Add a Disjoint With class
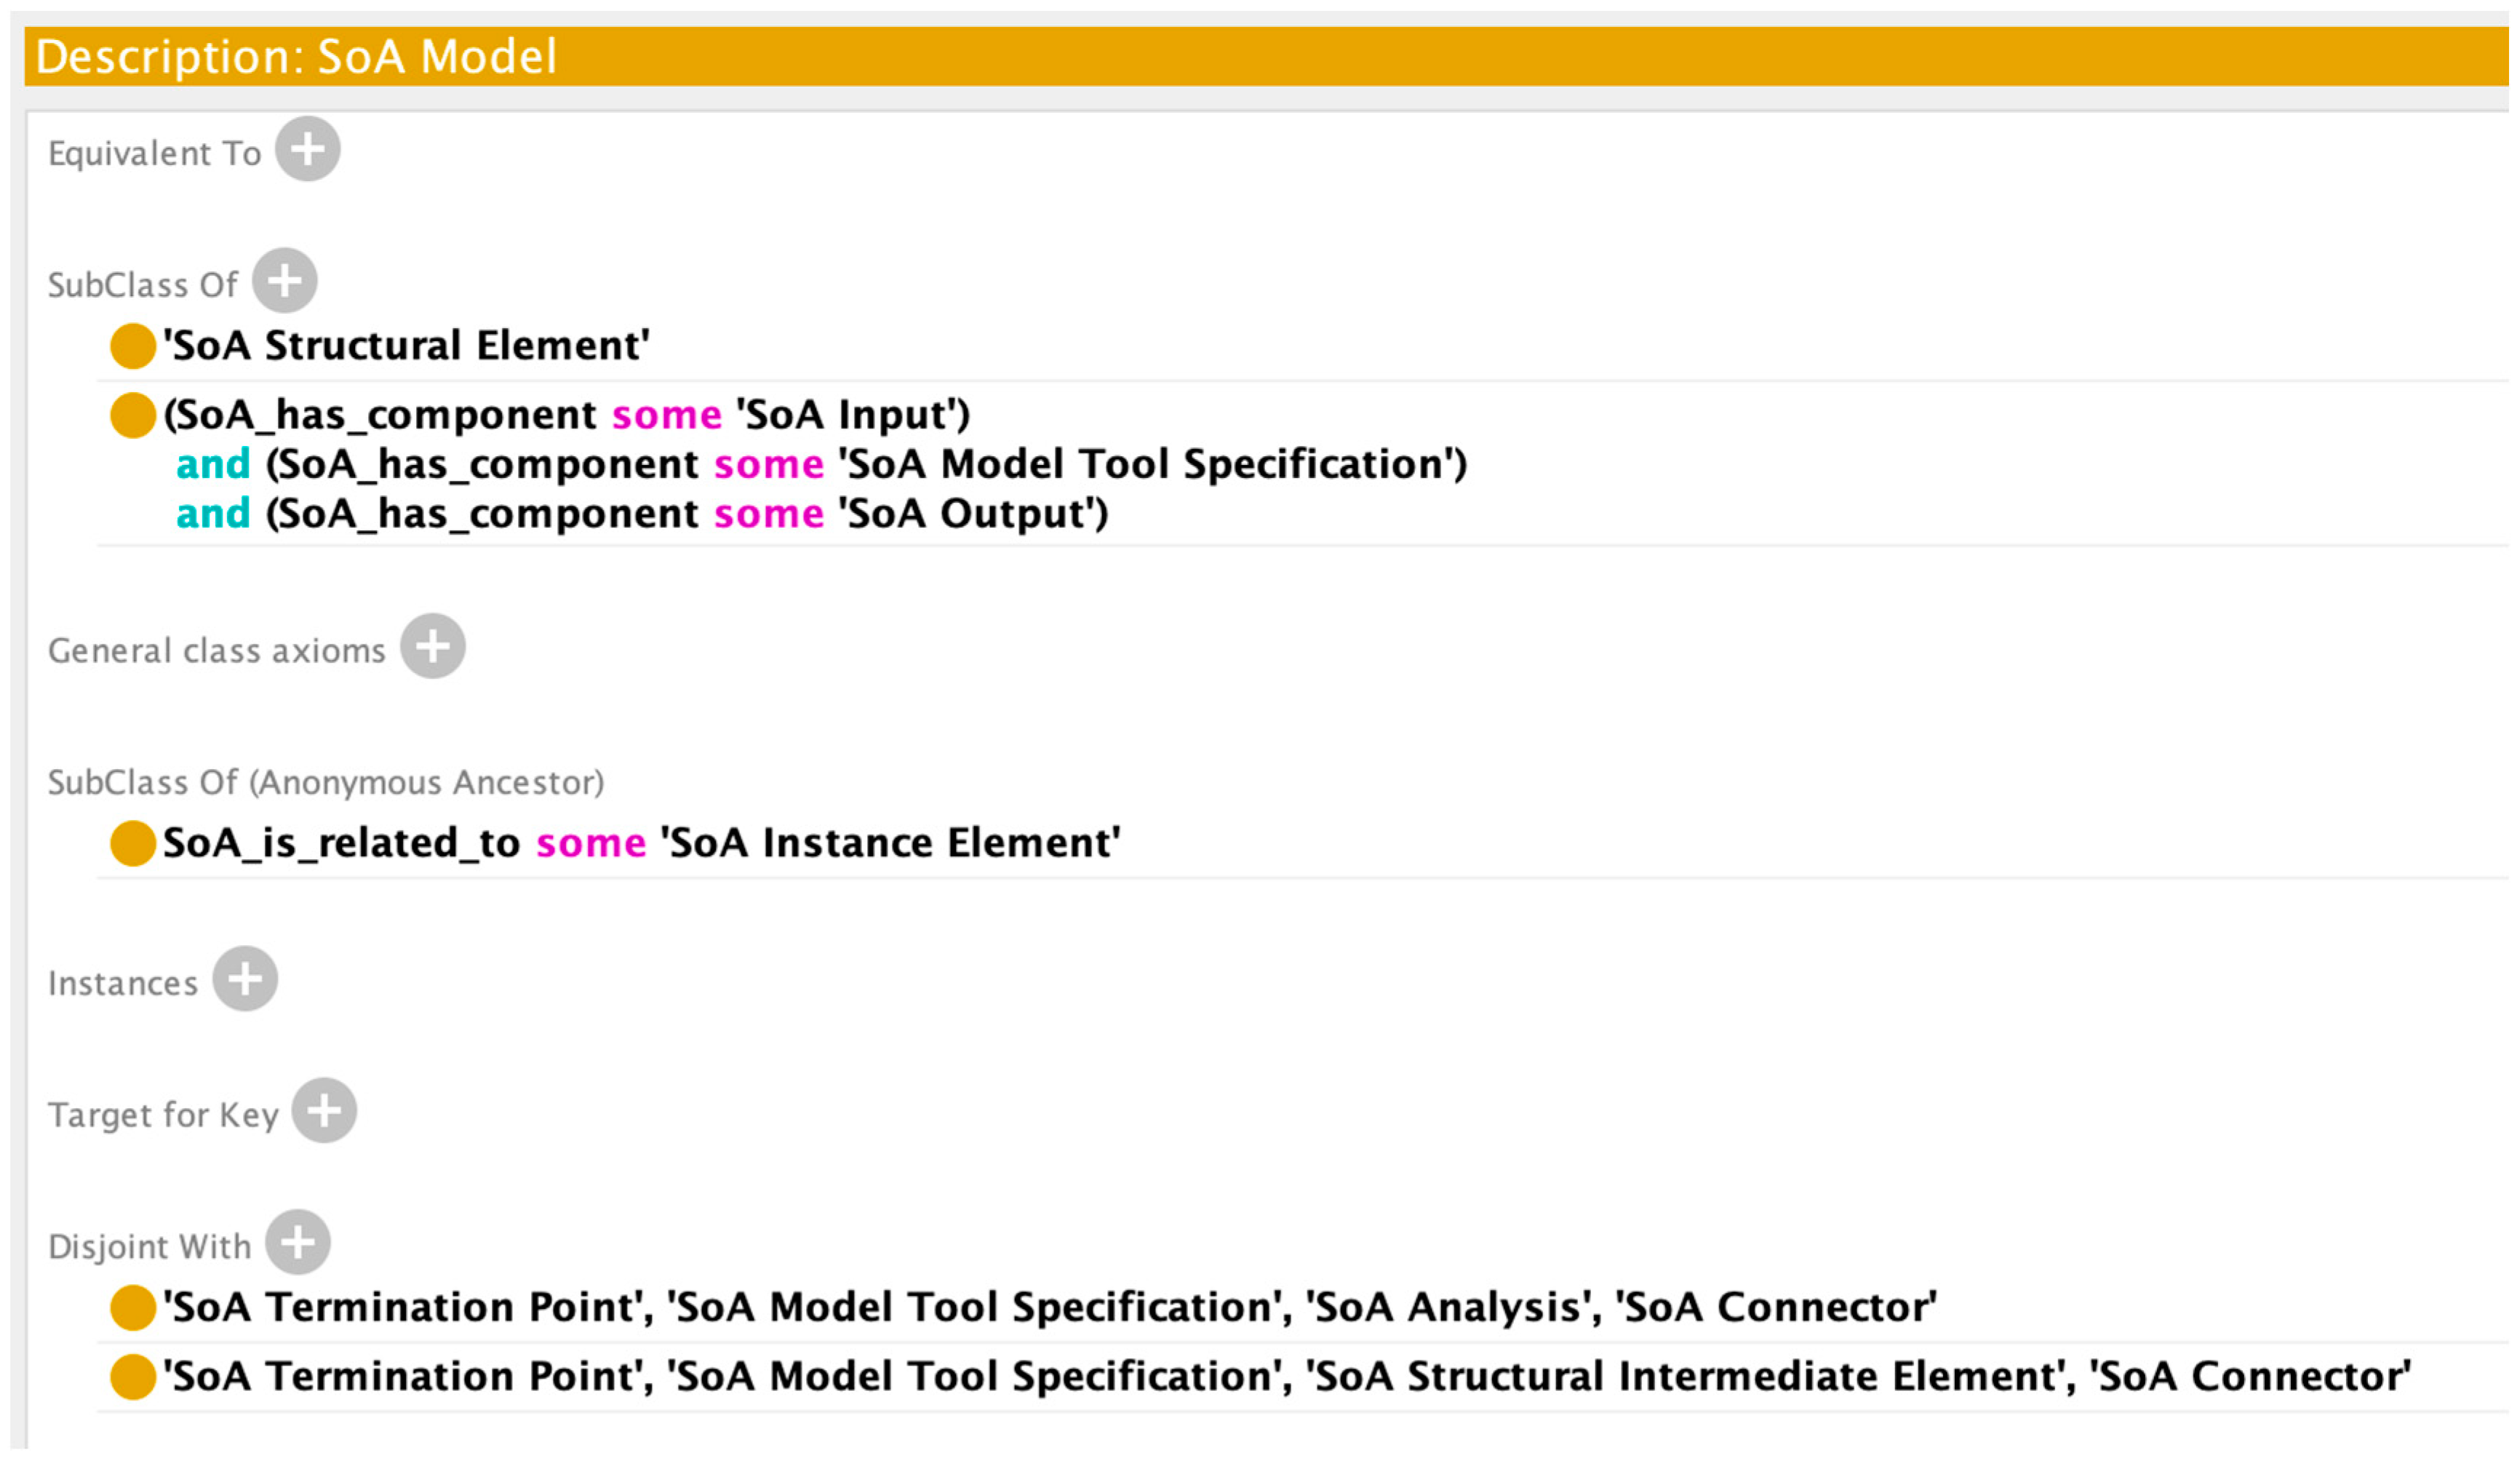The image size is (2520, 1458). point(298,1243)
